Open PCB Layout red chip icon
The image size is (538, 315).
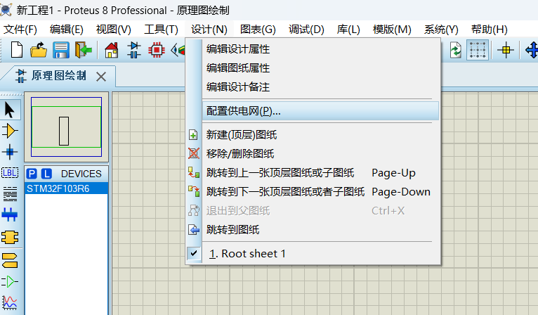(x=157, y=50)
